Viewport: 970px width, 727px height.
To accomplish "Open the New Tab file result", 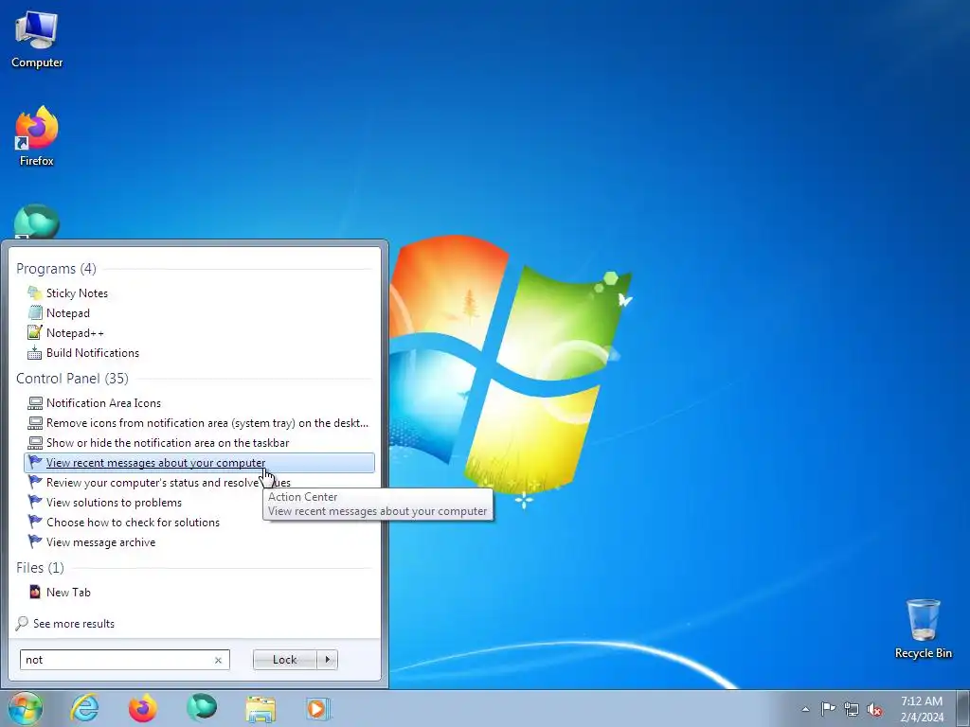I will coord(199,593).
